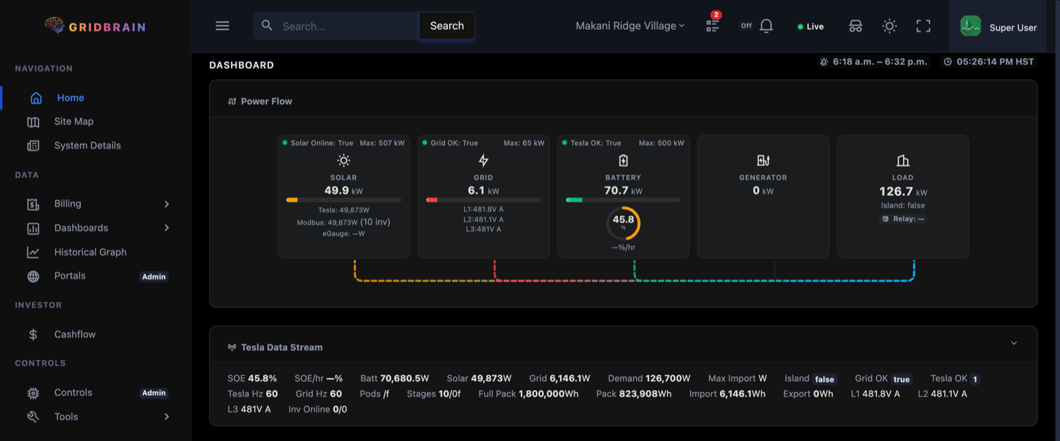This screenshot has width=1060, height=441.
Task: Click the Home house icon
Action: [x=36, y=98]
